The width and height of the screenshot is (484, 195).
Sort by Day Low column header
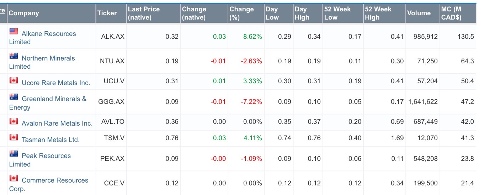point(272,13)
